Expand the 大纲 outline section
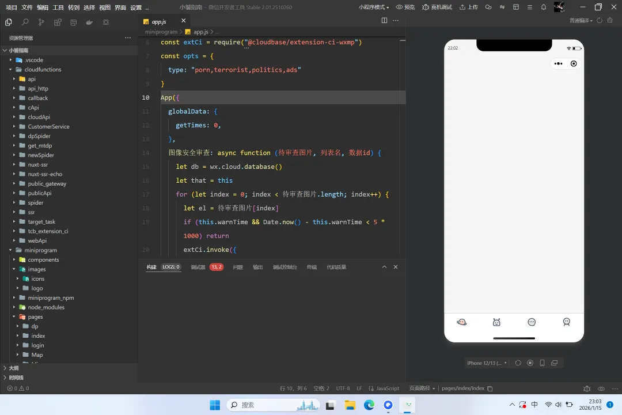Screen dimensions: 622x415 tap(69, 368)
